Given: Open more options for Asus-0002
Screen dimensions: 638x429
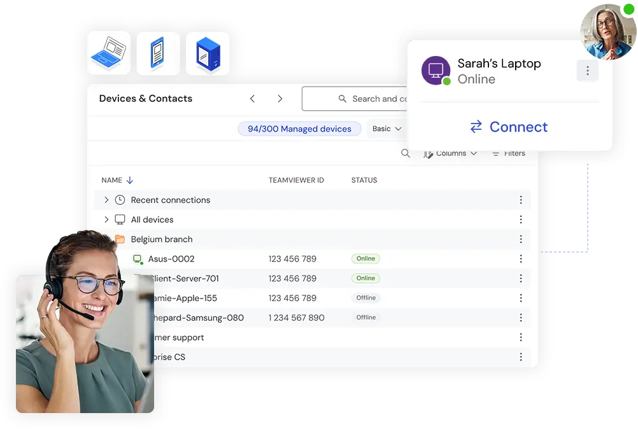Looking at the screenshot, I should [520, 258].
